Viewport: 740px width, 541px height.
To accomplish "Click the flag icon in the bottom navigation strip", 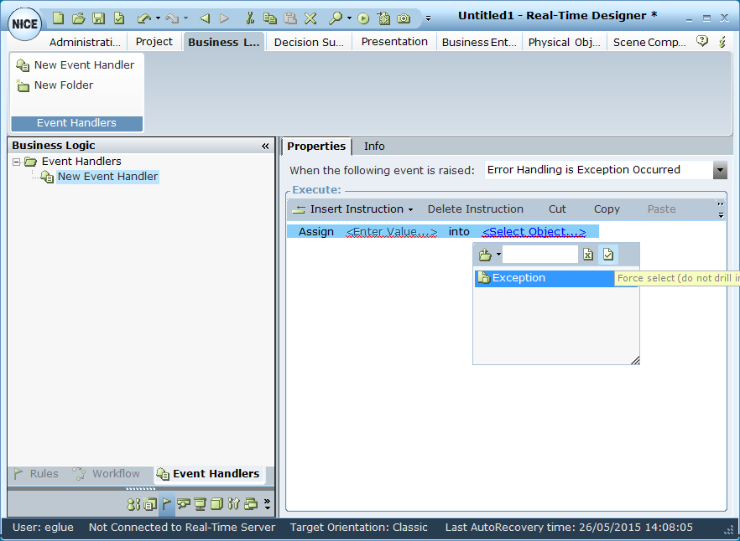I will coord(166,504).
